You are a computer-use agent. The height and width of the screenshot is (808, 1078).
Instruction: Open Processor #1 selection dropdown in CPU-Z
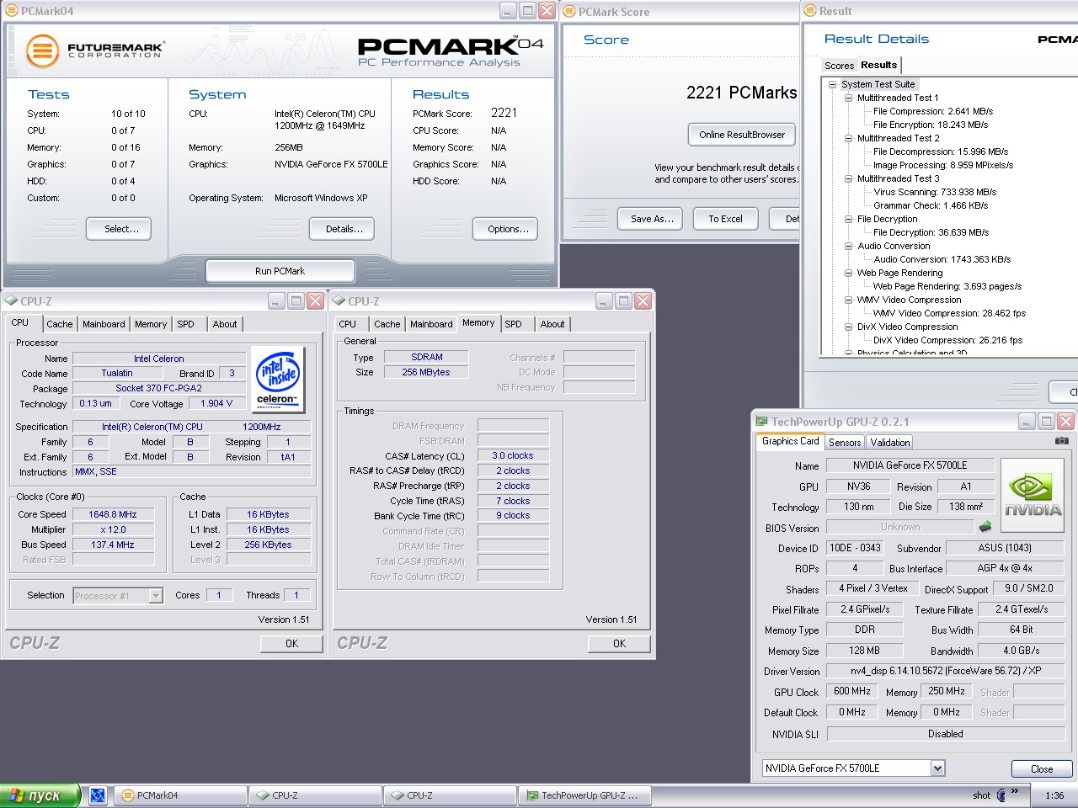[156, 595]
